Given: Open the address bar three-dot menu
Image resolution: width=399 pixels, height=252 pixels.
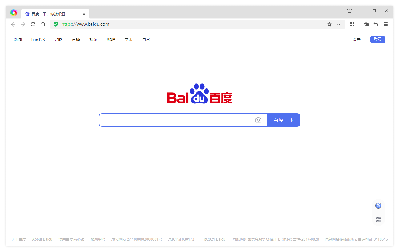Looking at the screenshot, I should pos(339,24).
